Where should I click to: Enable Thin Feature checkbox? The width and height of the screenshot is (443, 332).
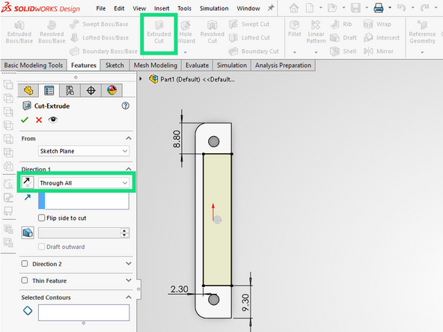coord(25,280)
